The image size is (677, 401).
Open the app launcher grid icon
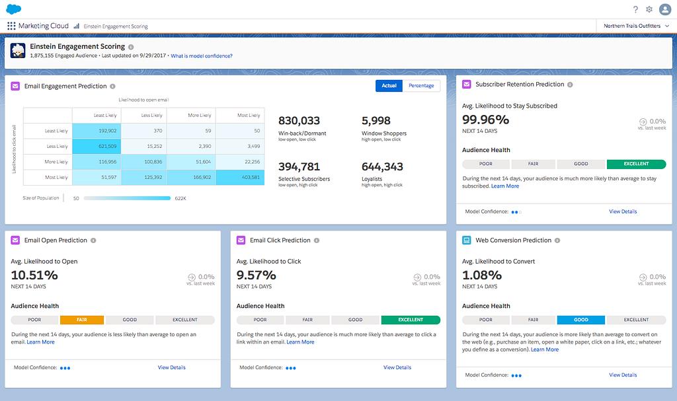click(11, 26)
